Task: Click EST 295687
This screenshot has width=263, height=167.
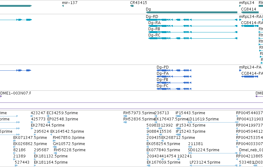Action: click(x=41, y=150)
